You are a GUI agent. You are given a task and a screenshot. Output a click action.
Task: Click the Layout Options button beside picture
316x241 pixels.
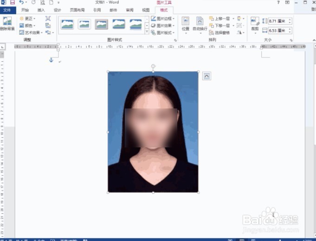207,76
